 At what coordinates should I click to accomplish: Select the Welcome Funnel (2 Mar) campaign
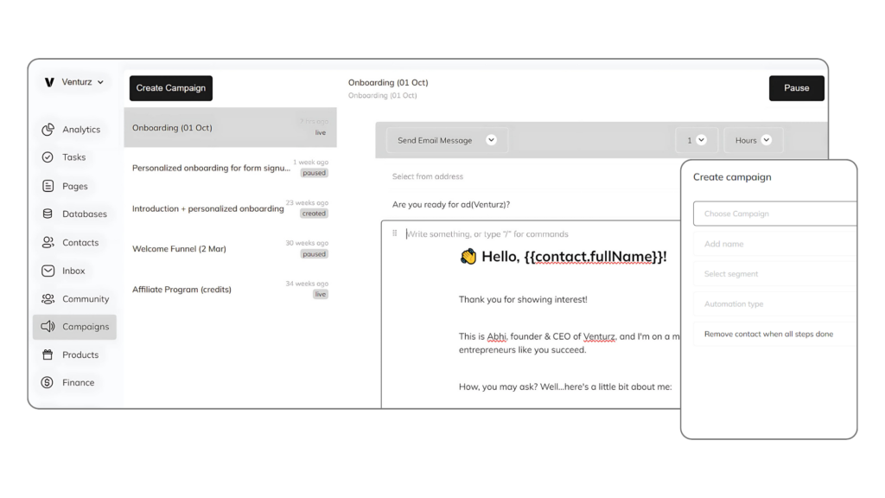tap(230, 248)
